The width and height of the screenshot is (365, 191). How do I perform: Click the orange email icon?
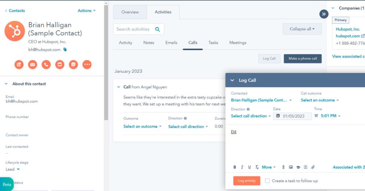pos(32,64)
